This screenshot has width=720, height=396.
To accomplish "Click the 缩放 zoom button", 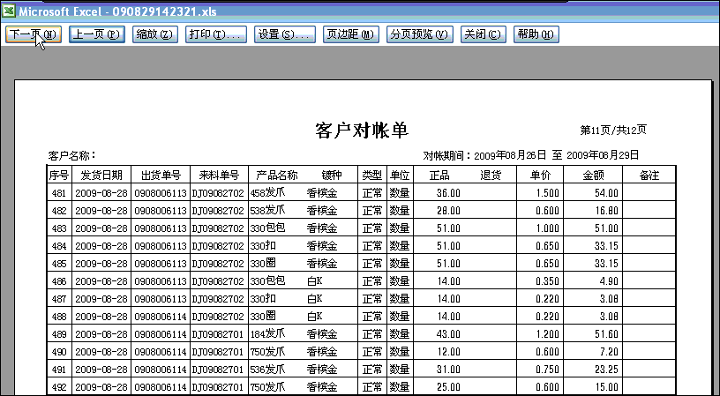I will click(x=155, y=34).
